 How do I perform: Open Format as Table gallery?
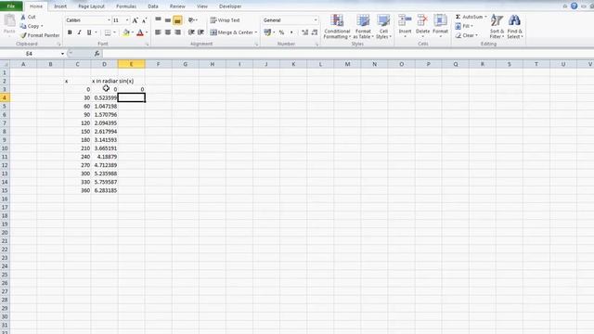363,27
